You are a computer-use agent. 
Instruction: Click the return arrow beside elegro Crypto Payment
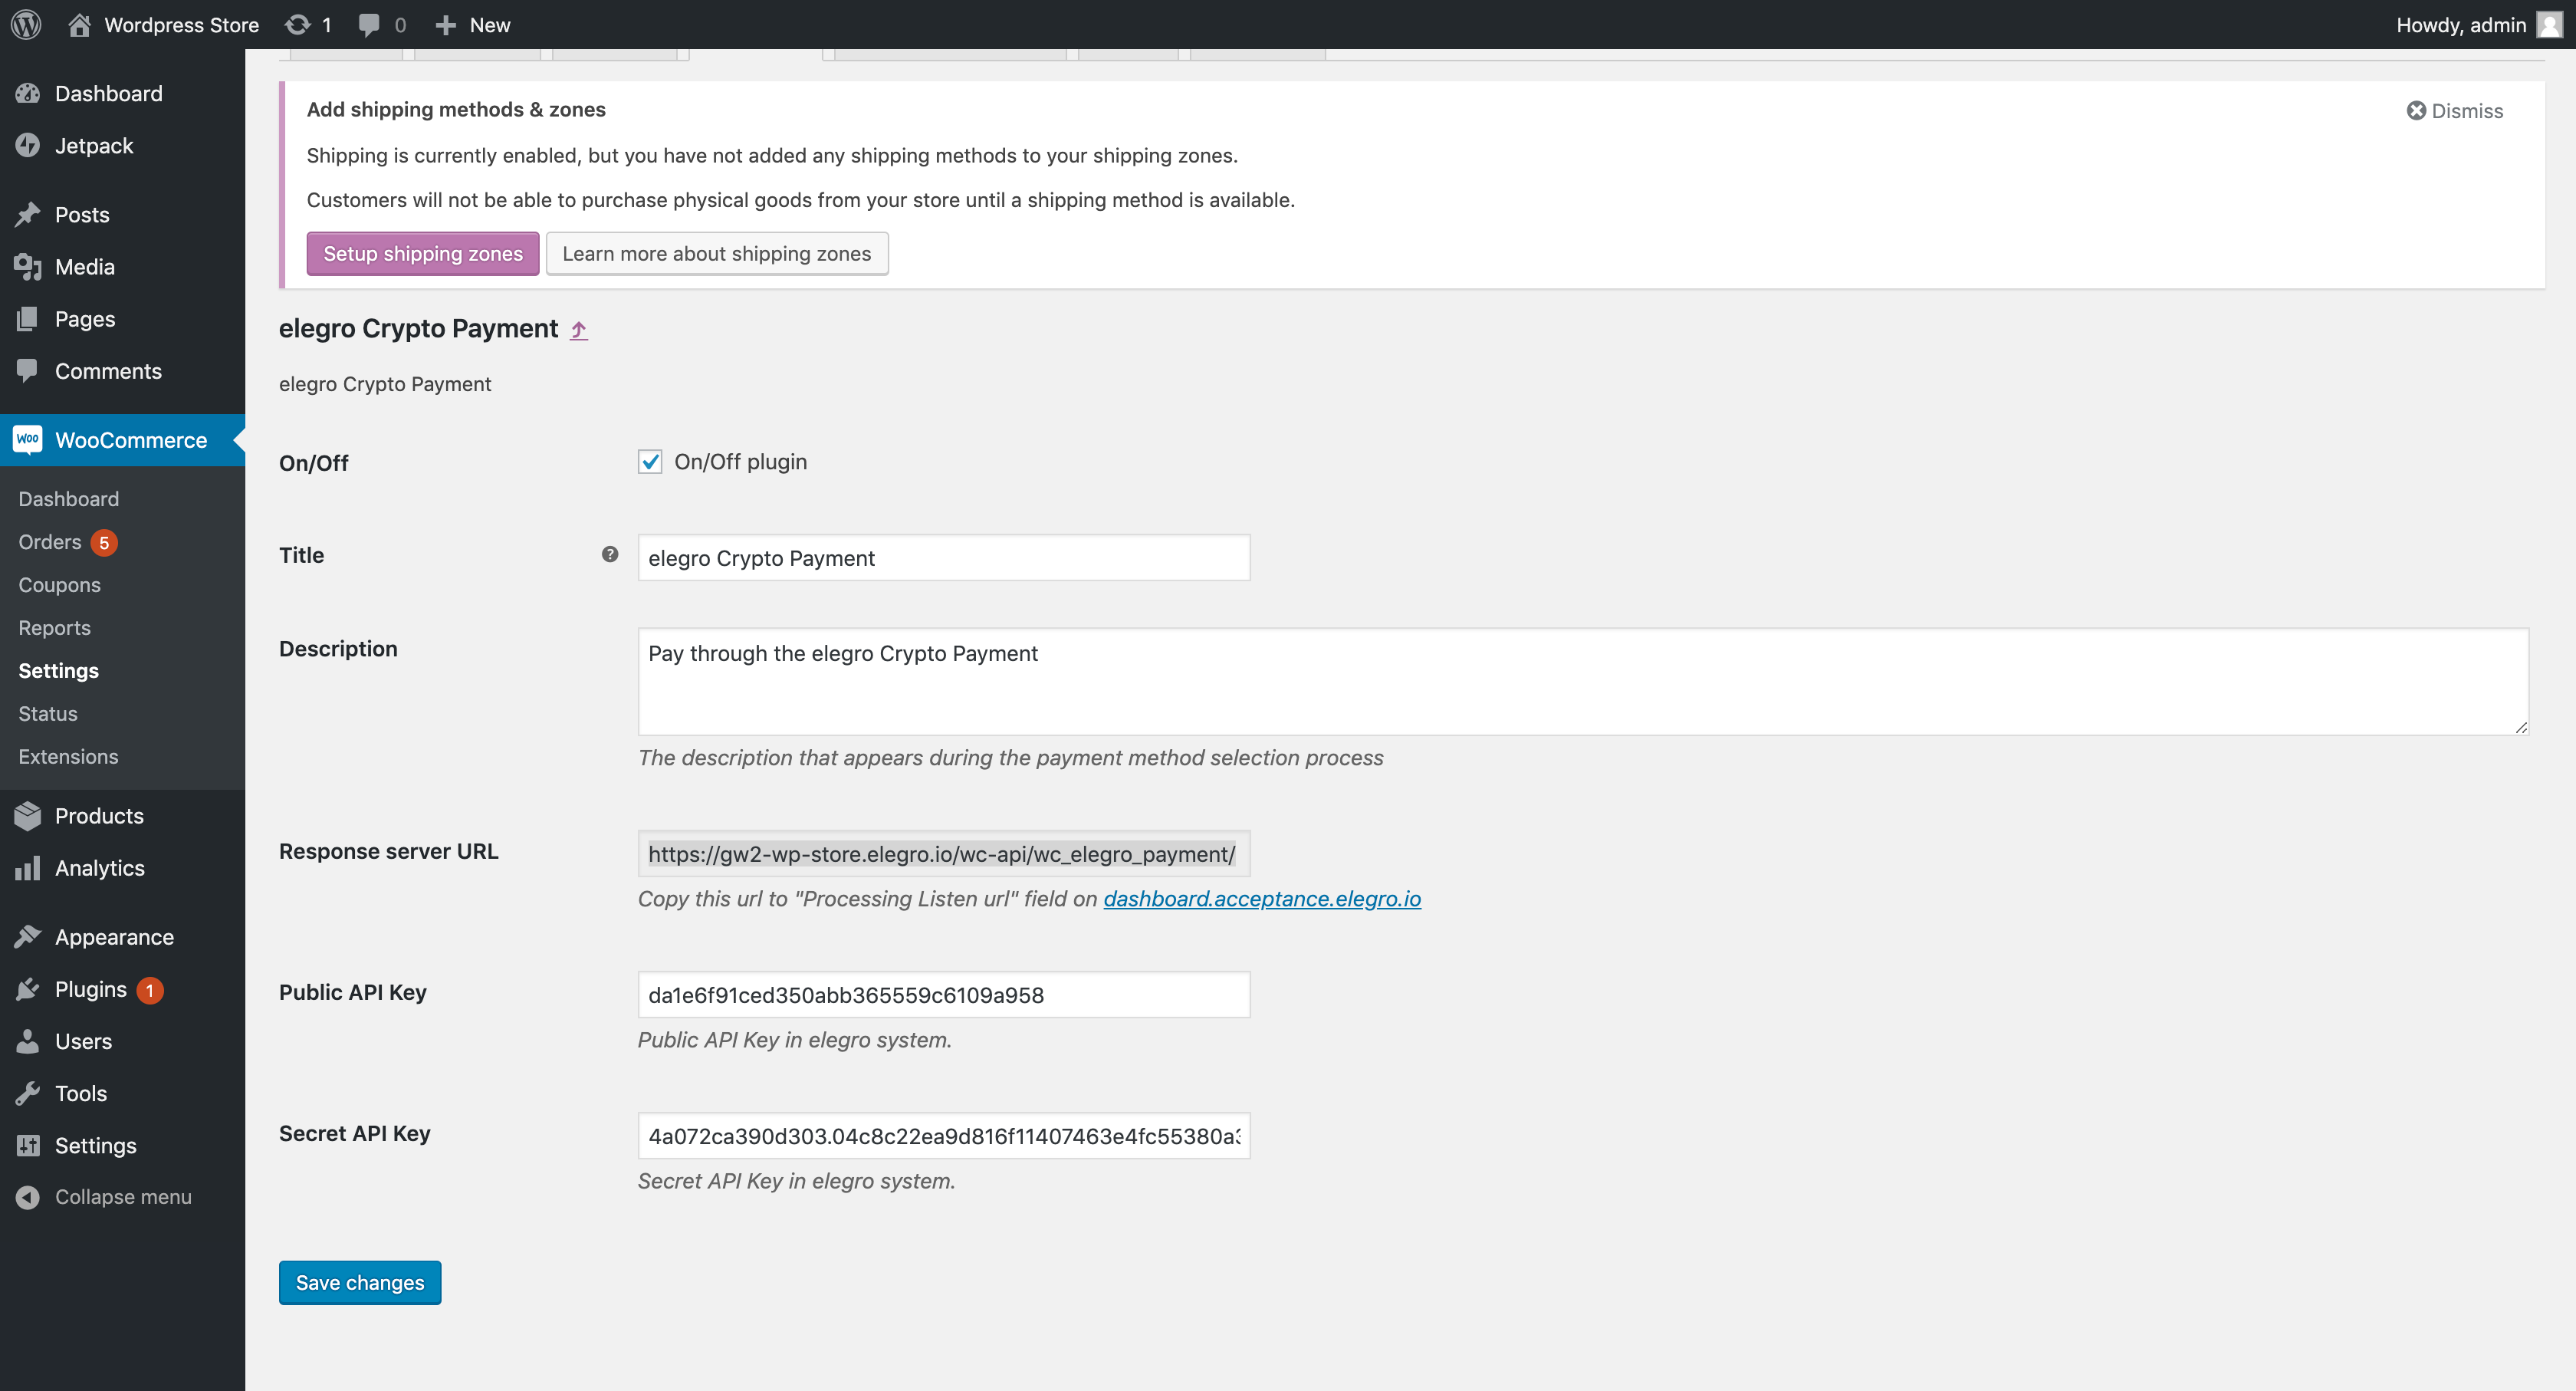coord(579,329)
